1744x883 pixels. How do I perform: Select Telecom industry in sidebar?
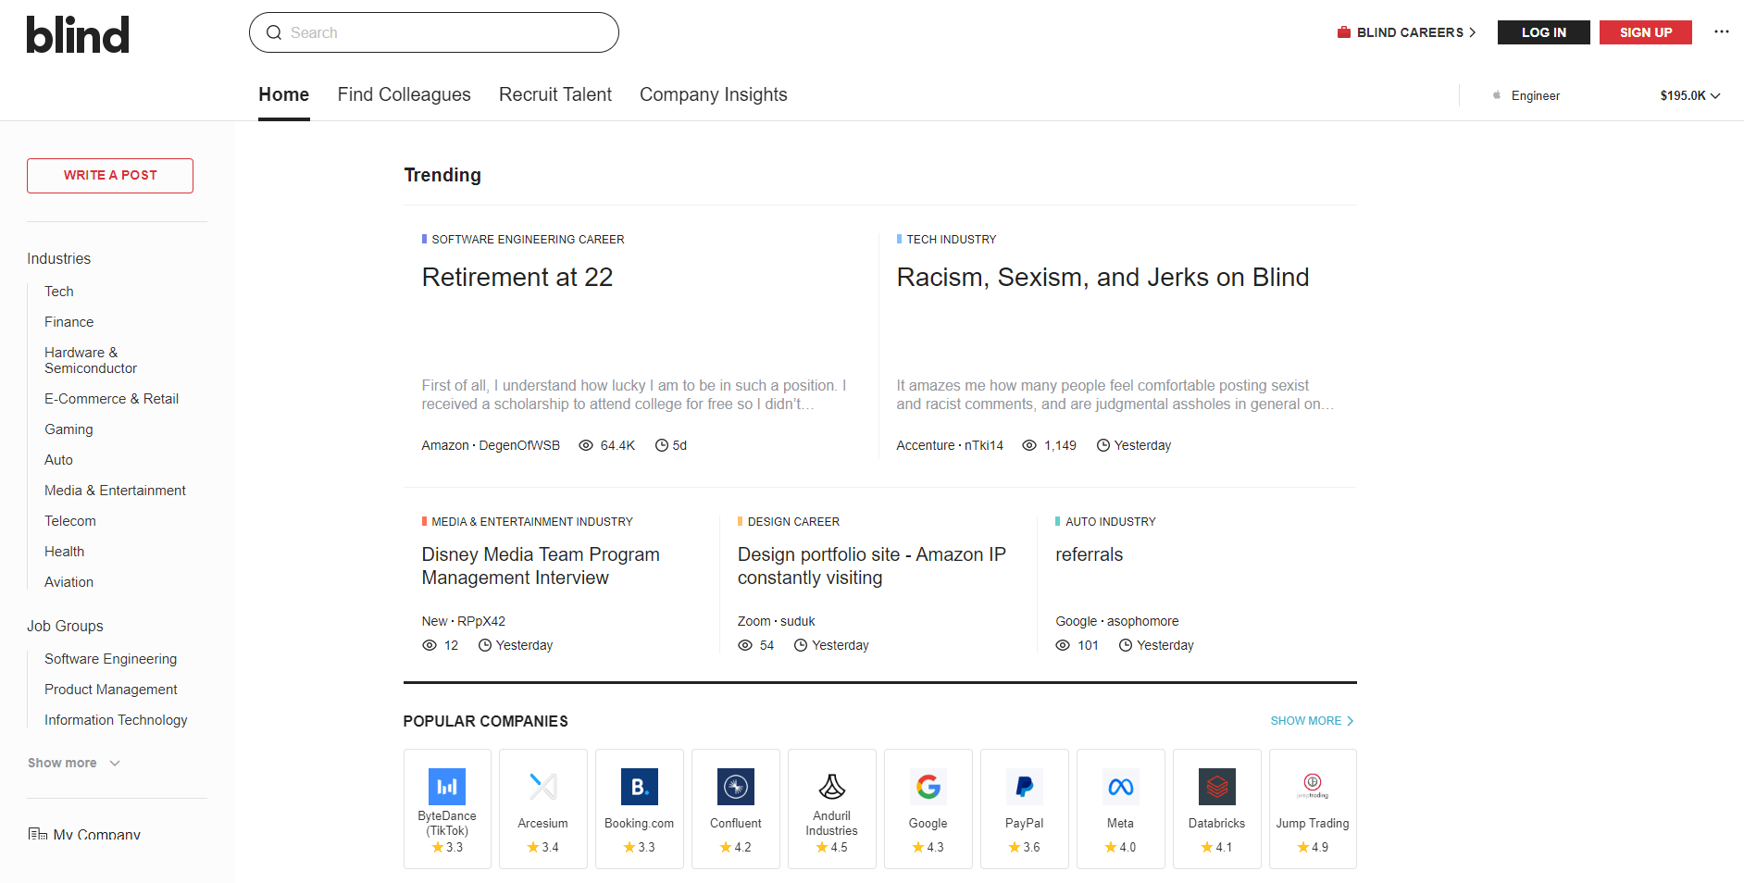pos(70,521)
